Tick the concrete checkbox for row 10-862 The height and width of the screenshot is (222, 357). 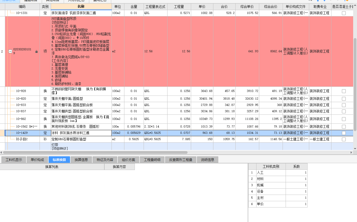coord(344,119)
